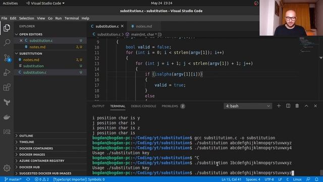This screenshot has width=323, height=182.
Task: Open the terminal selector dropdown '4: bash'
Action: click(x=248, y=106)
